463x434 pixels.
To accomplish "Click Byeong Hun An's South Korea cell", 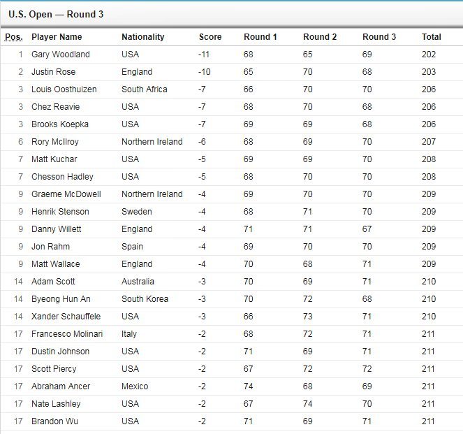I will [x=145, y=299].
